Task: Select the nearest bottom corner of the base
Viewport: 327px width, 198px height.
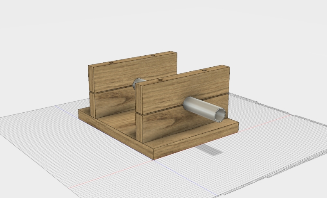Action: pos(153,159)
